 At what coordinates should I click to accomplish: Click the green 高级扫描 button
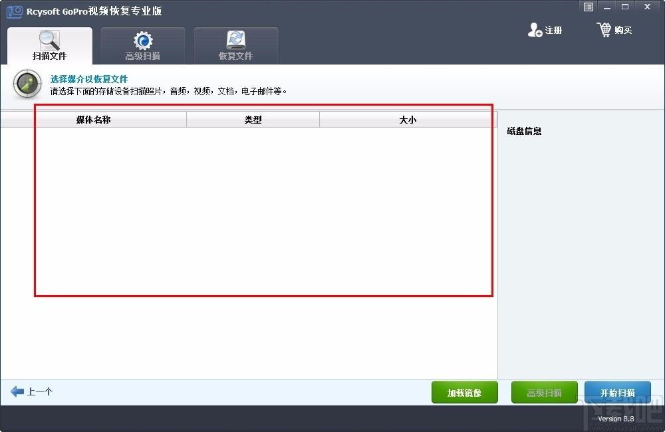[x=544, y=393]
